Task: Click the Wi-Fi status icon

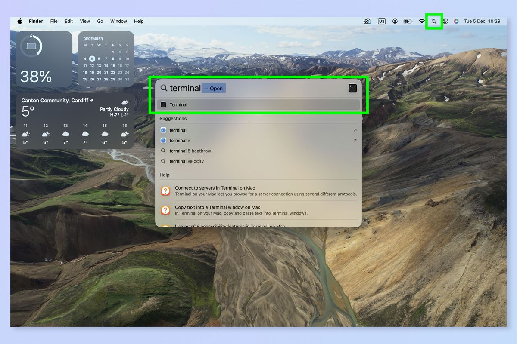Action: [422, 21]
